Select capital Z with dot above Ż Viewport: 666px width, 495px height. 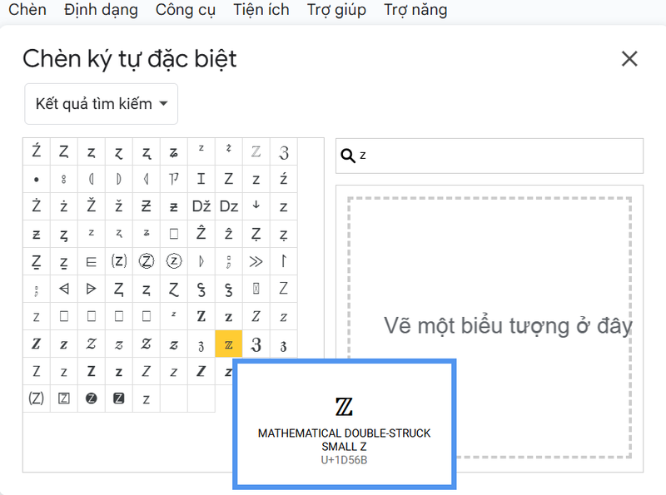37,206
